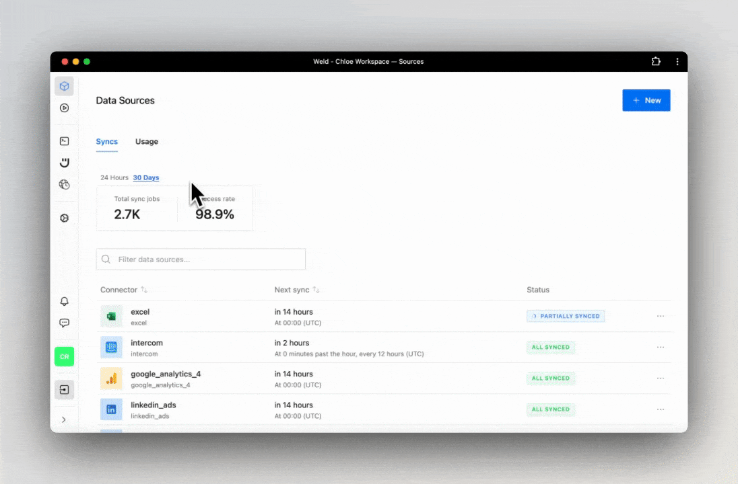Click the Filter data sources search field

tap(201, 259)
